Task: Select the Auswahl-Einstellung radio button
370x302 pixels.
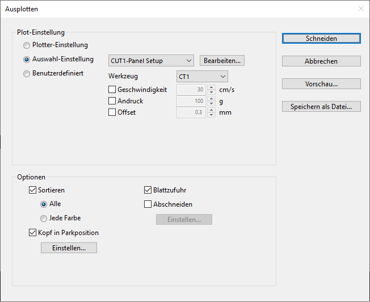Action: click(27, 59)
